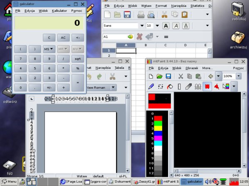Toggle the Place Gradient tool in mtPaint
249x186 pixels.
tap(226, 86)
